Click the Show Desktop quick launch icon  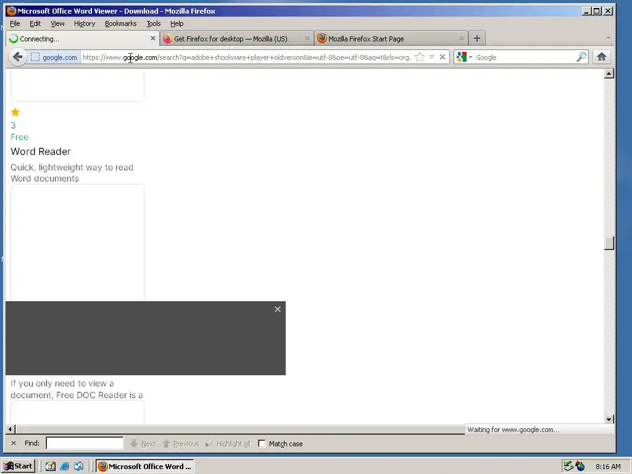click(51, 467)
